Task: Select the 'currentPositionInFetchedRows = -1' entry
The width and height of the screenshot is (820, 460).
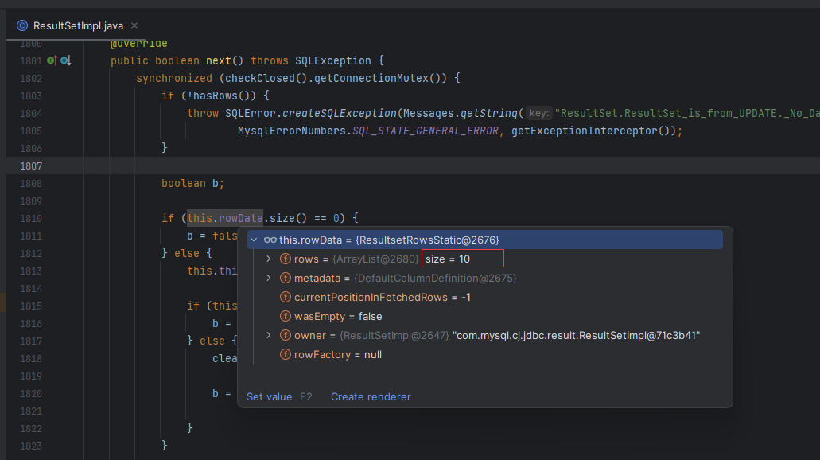Action: click(383, 297)
